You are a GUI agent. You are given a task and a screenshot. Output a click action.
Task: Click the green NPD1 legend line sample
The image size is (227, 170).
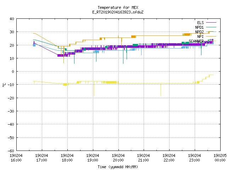(211, 27)
